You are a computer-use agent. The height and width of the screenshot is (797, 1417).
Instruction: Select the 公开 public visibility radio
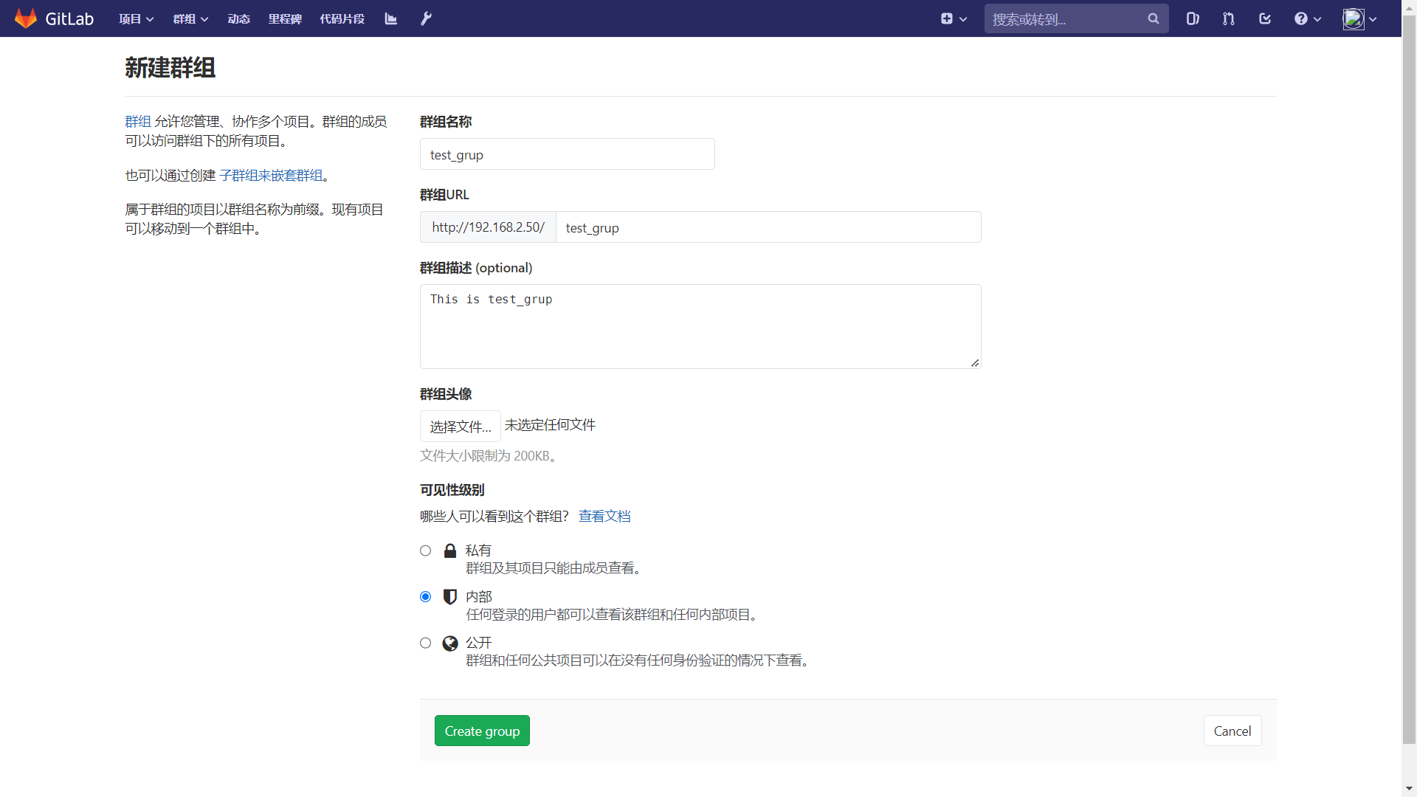(x=425, y=643)
